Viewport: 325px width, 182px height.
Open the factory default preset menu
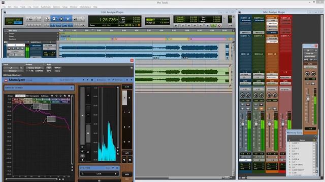pyautogui.click(x=35, y=68)
